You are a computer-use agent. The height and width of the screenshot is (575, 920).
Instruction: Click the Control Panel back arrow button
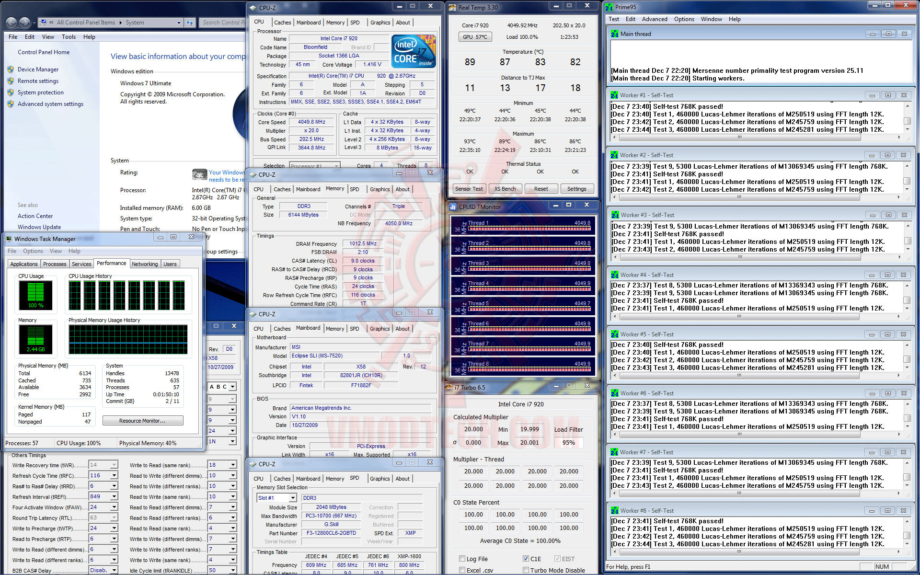(x=11, y=23)
